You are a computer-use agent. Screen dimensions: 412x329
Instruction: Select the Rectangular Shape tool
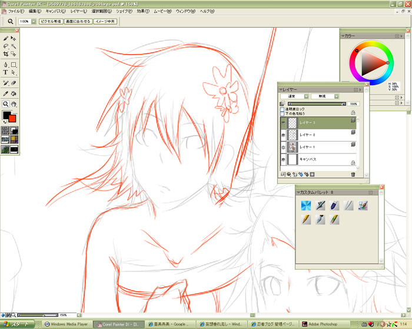[14, 65]
